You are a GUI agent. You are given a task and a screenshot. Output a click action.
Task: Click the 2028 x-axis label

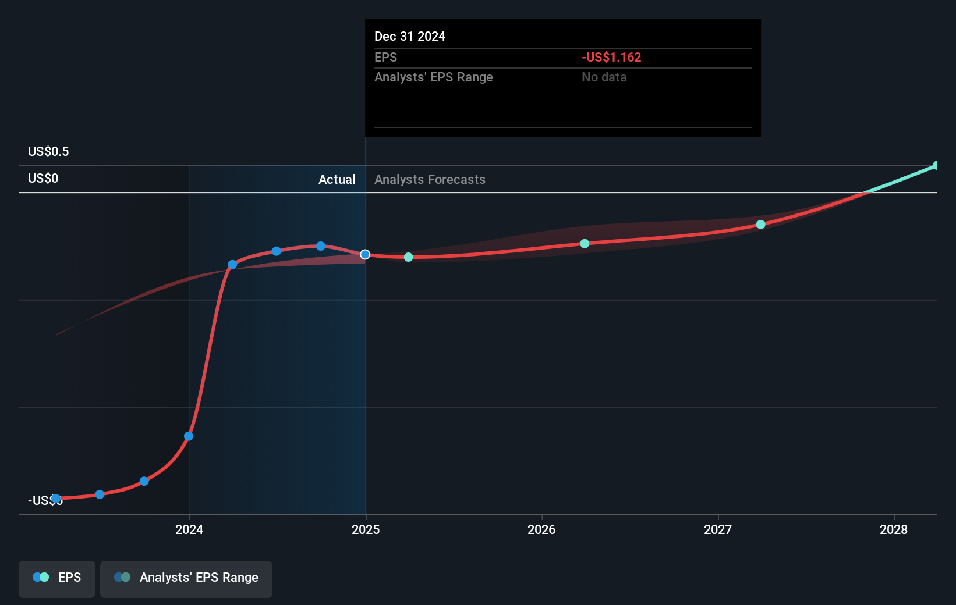[894, 529]
